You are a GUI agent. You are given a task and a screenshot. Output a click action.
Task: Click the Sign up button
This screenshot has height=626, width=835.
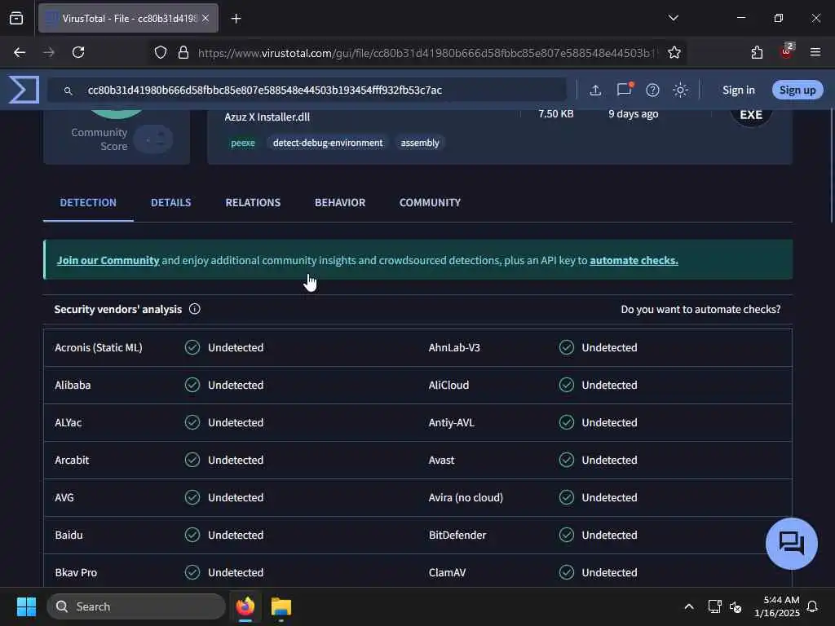click(797, 90)
